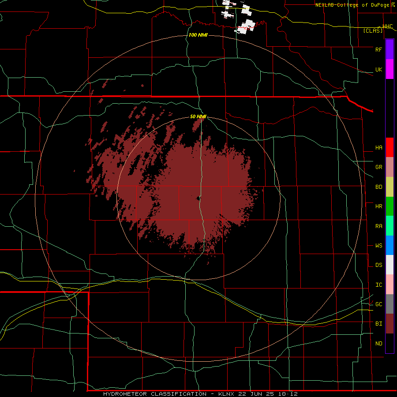Click the ND legend label
Image resolution: width=397 pixels, height=397 pixels.
click(378, 344)
